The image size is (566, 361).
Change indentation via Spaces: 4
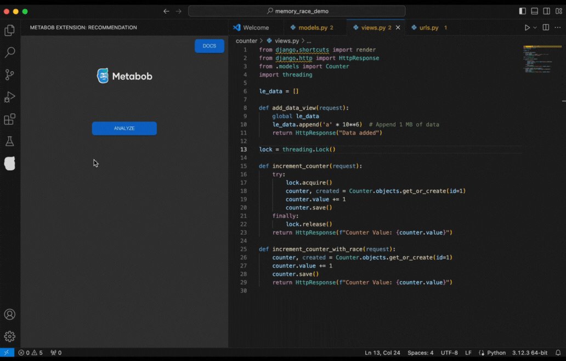coord(421,353)
